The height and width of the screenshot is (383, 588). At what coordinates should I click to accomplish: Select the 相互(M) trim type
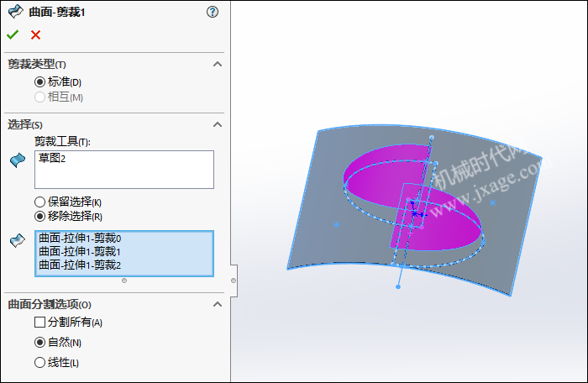tap(39, 97)
